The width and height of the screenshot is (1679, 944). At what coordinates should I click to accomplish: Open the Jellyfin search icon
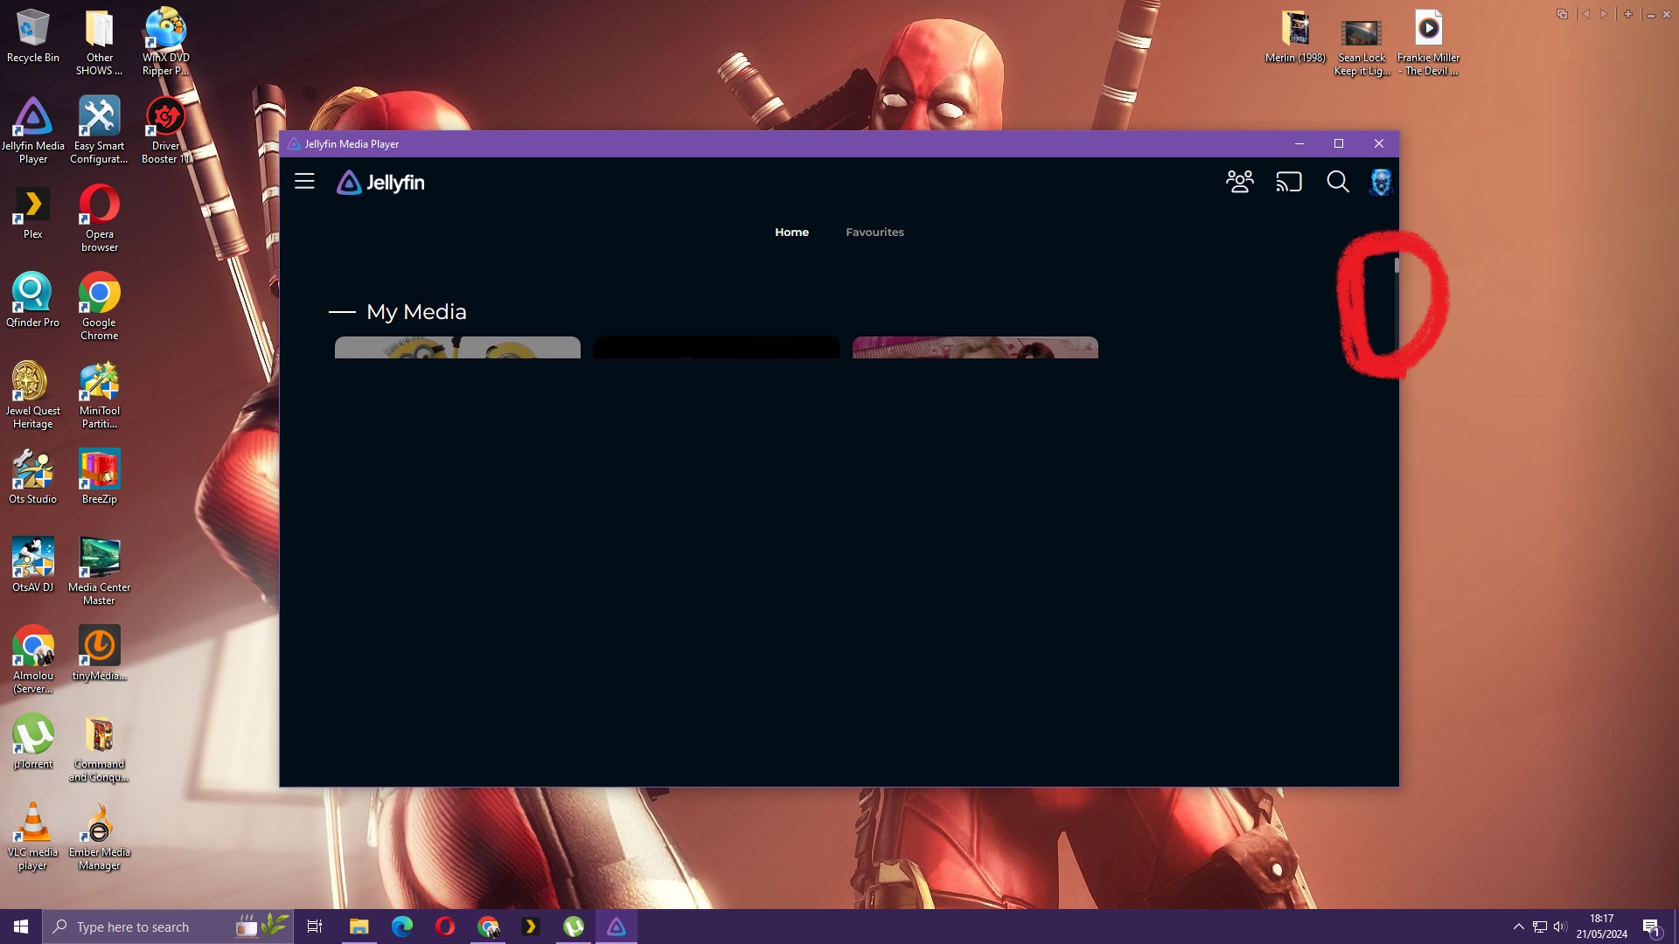point(1337,182)
